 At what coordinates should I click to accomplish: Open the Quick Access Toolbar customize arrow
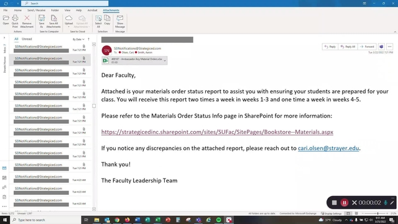pos(18,4)
